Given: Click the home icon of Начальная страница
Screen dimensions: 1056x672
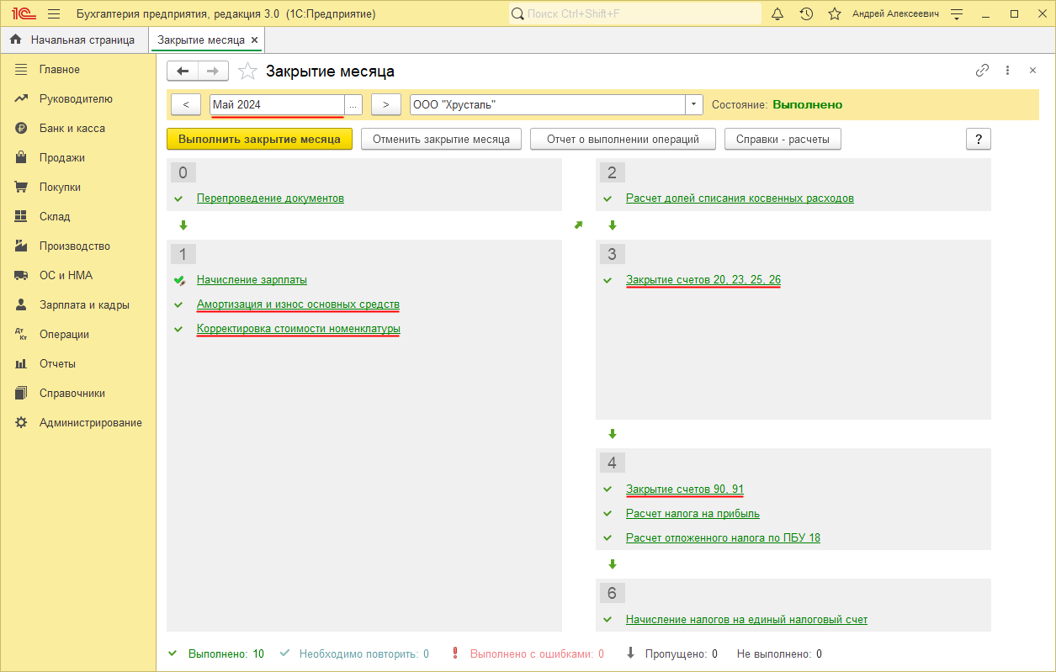Looking at the screenshot, I should (16, 40).
